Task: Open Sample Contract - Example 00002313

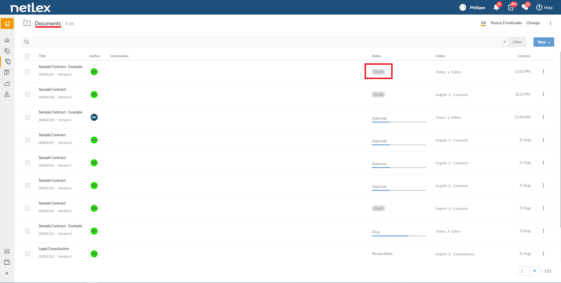Action: click(61, 226)
